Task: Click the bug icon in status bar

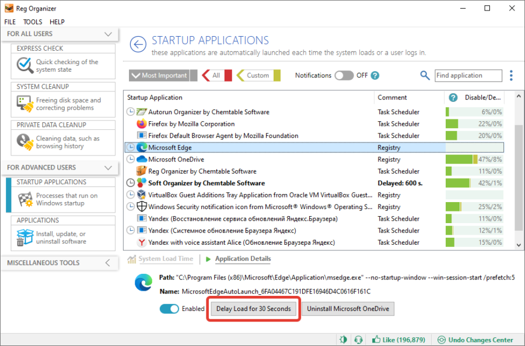Action: (343, 340)
